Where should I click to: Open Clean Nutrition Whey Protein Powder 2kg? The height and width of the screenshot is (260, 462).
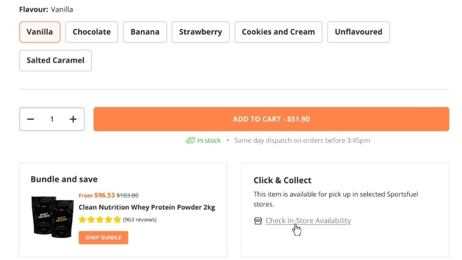[x=147, y=207]
